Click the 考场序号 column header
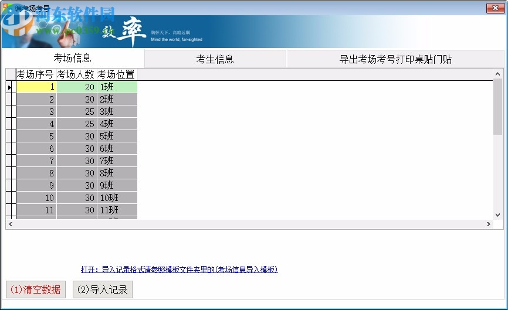 pyautogui.click(x=36, y=74)
